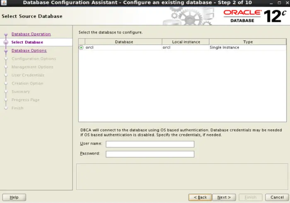Screen dimensions: 290x203
Task: Go back with the Back button
Action: (200, 197)
